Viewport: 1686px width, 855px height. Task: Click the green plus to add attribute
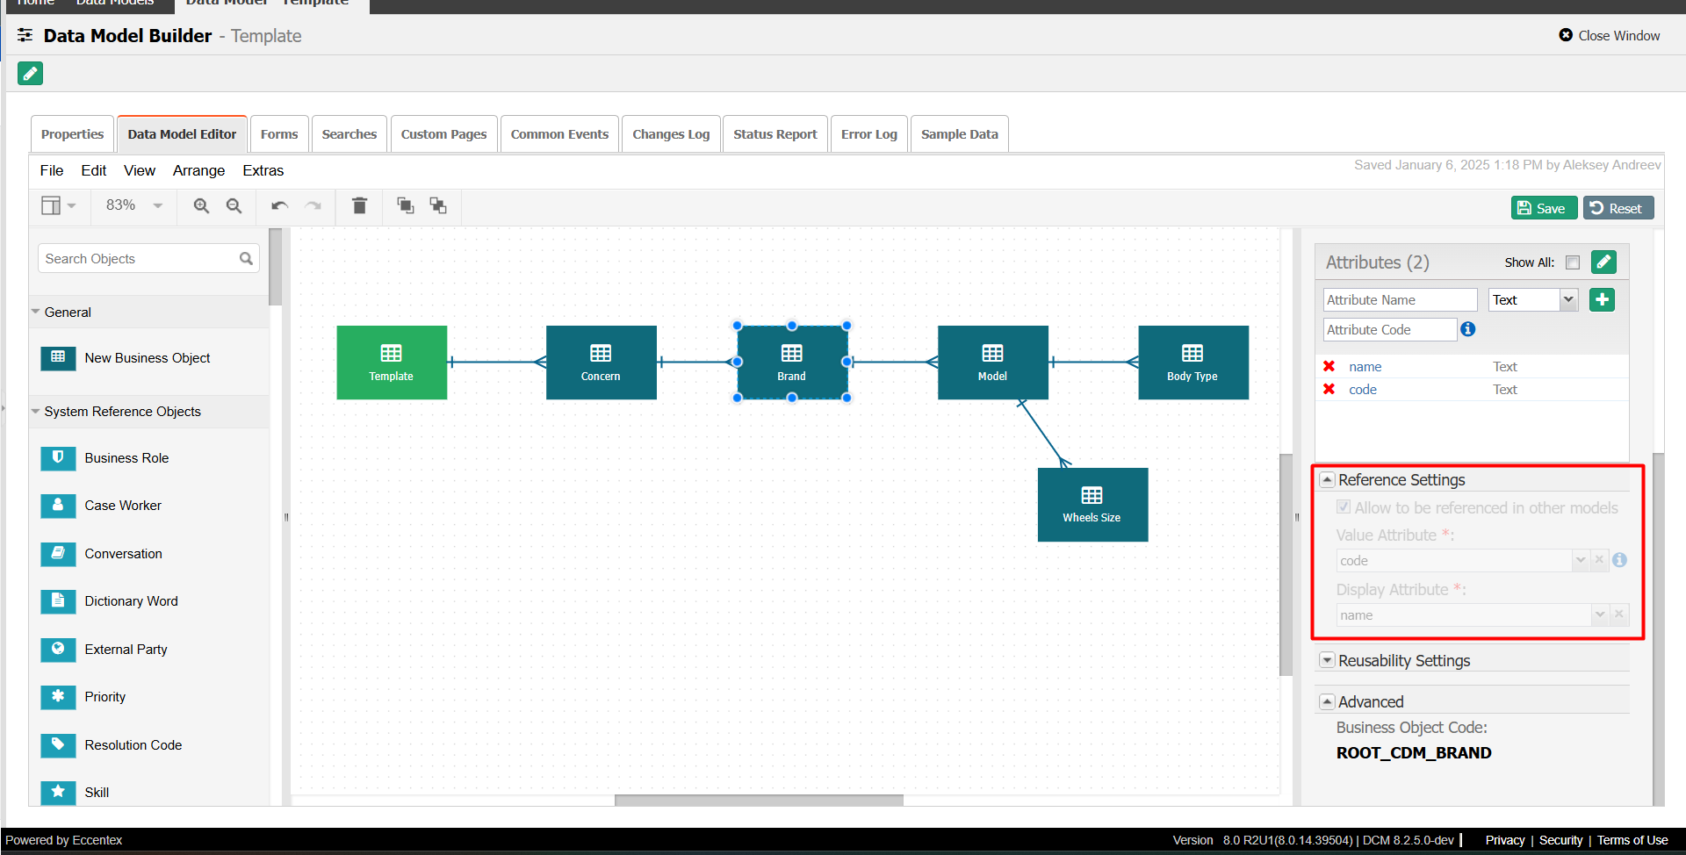tap(1602, 300)
